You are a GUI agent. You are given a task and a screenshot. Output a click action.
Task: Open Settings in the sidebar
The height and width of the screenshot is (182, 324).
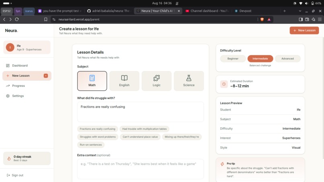(x=27, y=96)
